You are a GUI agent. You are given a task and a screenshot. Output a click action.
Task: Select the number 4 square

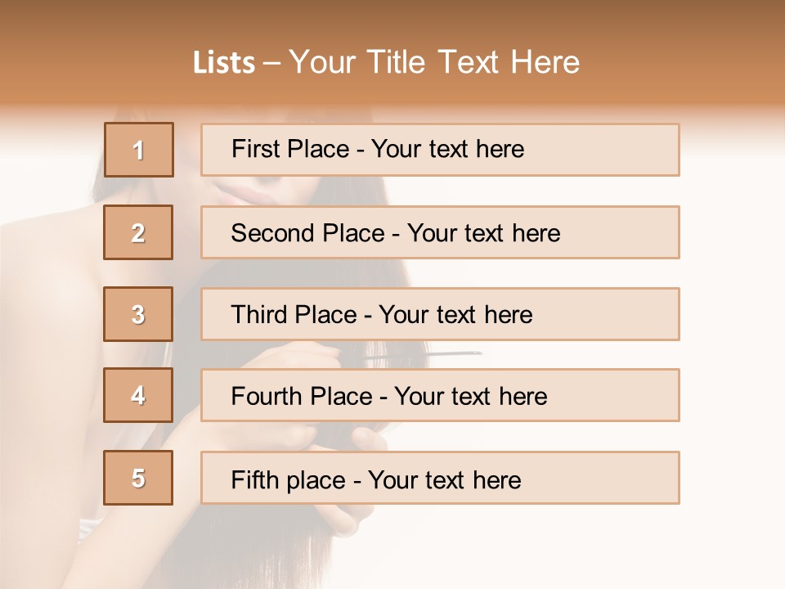[x=138, y=395]
